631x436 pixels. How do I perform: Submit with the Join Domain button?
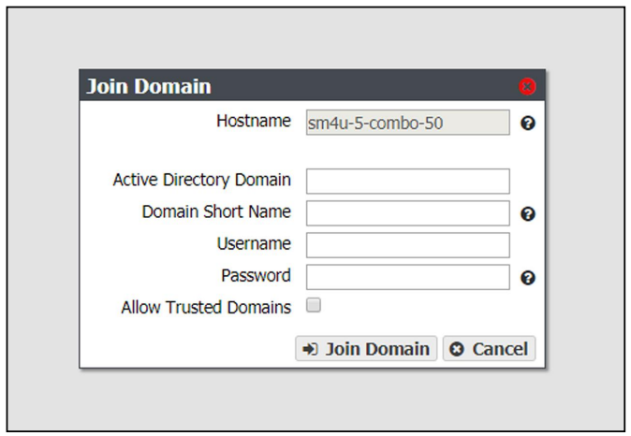pos(366,348)
